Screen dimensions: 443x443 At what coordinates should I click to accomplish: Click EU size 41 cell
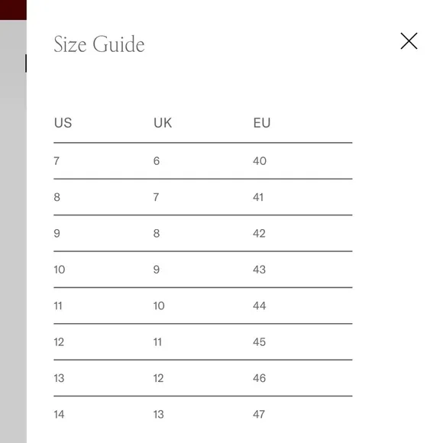tap(258, 197)
